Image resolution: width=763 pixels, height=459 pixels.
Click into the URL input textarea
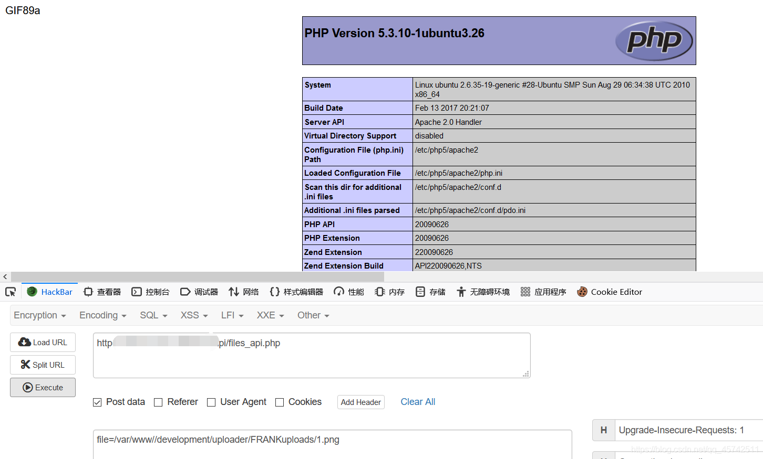pos(312,355)
